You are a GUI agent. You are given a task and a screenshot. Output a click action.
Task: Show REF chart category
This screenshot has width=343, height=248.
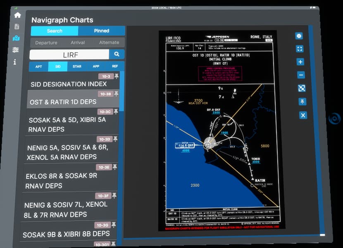tap(115, 66)
